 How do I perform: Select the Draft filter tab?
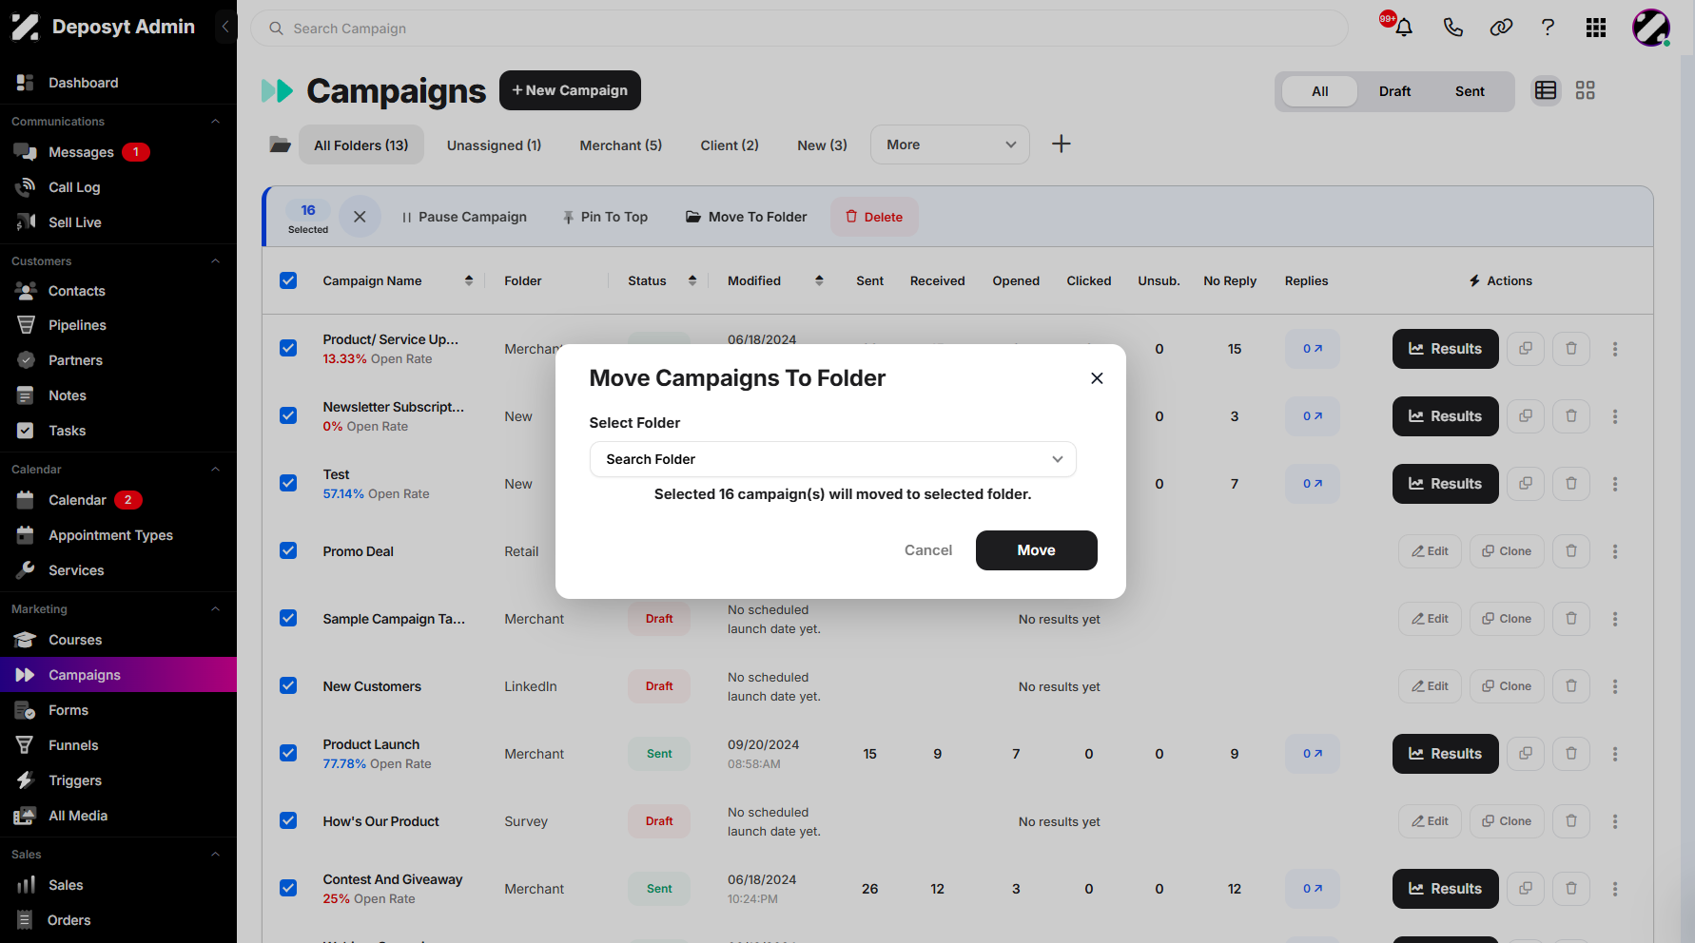click(x=1394, y=91)
